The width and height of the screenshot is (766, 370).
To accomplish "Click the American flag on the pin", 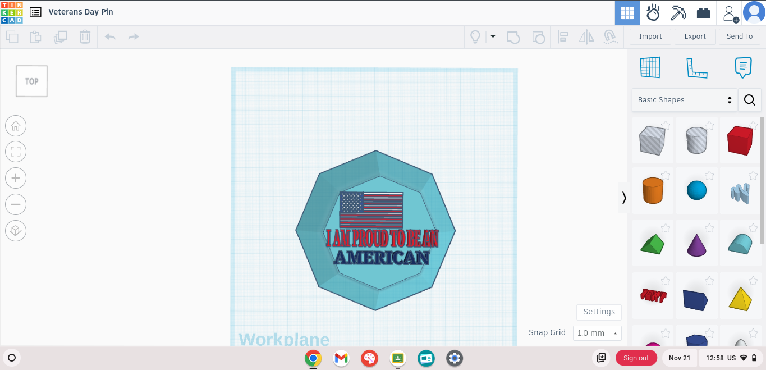I will click(x=371, y=209).
